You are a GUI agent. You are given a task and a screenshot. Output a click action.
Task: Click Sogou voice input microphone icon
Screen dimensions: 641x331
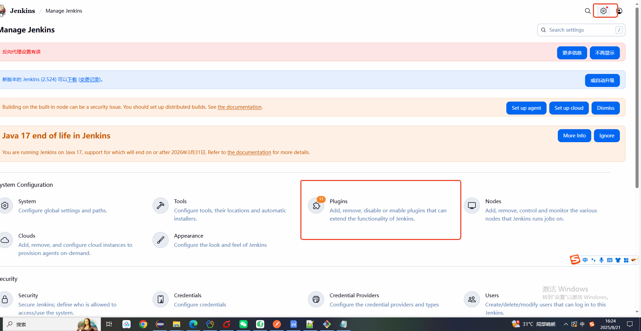pyautogui.click(x=601, y=260)
